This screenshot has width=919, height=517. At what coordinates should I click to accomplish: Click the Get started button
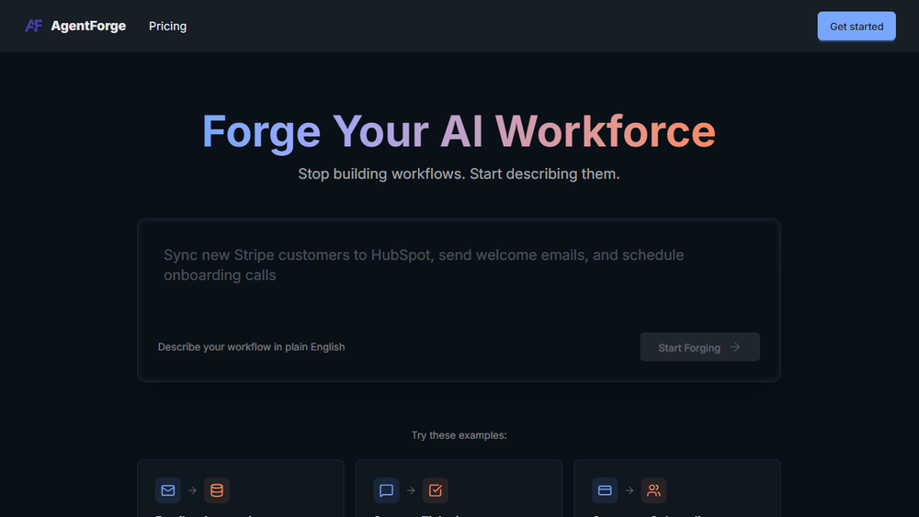(x=857, y=27)
